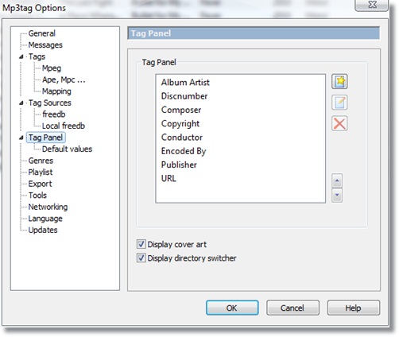Viewport: 399px width, 337px height.
Task: Open the Updates options page
Action: pos(43,230)
